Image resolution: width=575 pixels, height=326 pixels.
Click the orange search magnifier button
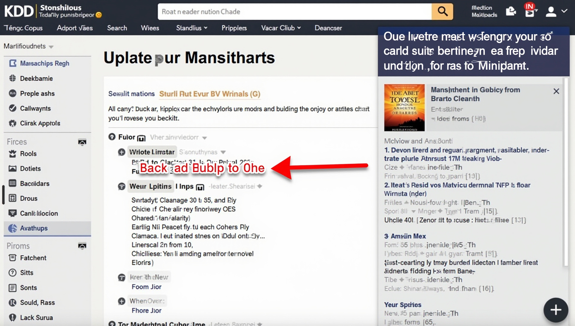click(442, 12)
